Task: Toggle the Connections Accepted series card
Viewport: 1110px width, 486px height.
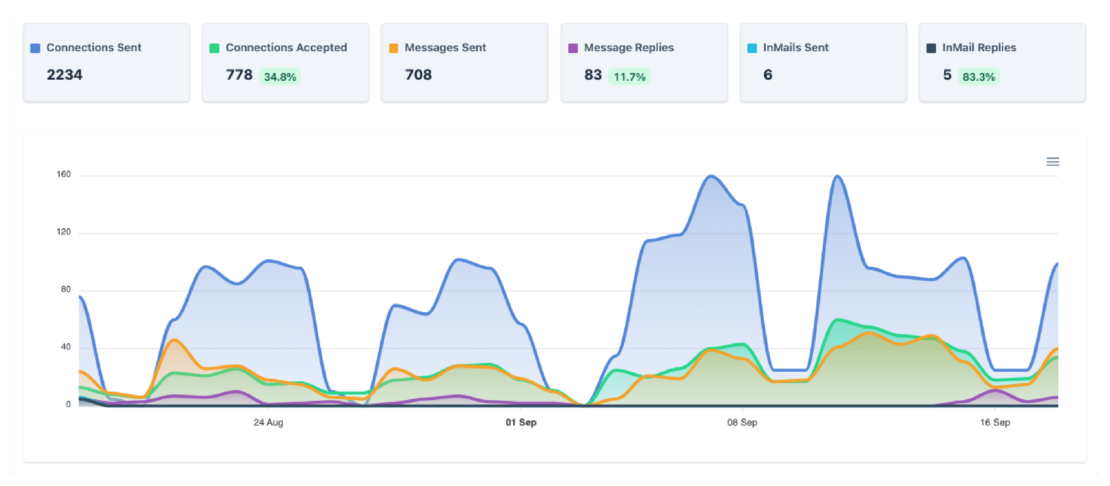Action: [x=285, y=63]
